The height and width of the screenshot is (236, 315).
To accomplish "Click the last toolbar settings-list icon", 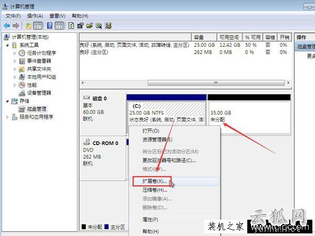I will [108, 26].
